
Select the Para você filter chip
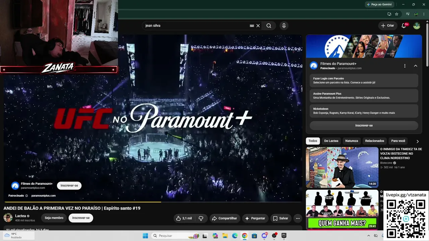[x=398, y=141]
